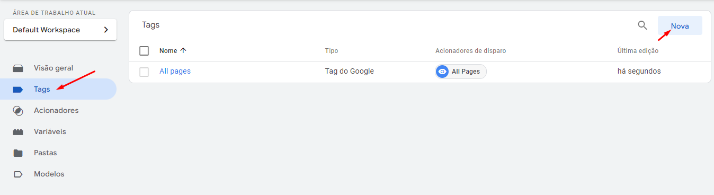Click the Acionadores circle icon
The height and width of the screenshot is (195, 714).
click(18, 111)
